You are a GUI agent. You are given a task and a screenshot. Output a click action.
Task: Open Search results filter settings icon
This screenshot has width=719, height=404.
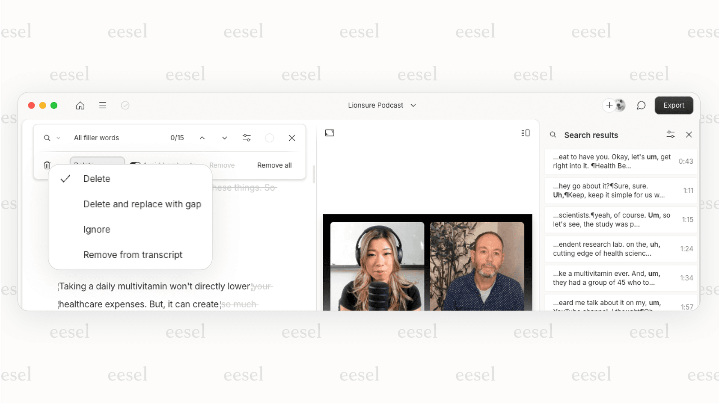[671, 135]
